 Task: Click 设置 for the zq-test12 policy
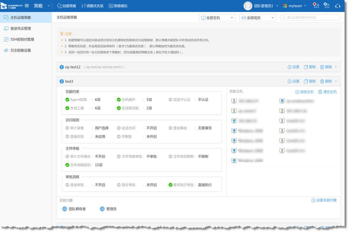click(x=294, y=67)
